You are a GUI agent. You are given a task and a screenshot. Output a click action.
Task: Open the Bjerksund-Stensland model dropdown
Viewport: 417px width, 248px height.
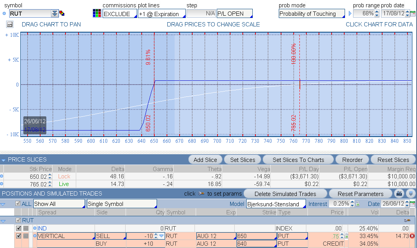276,204
